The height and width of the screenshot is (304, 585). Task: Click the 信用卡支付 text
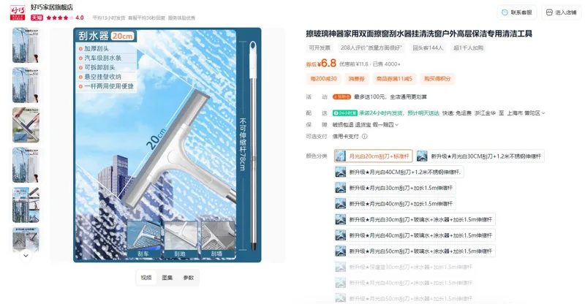coord(345,136)
